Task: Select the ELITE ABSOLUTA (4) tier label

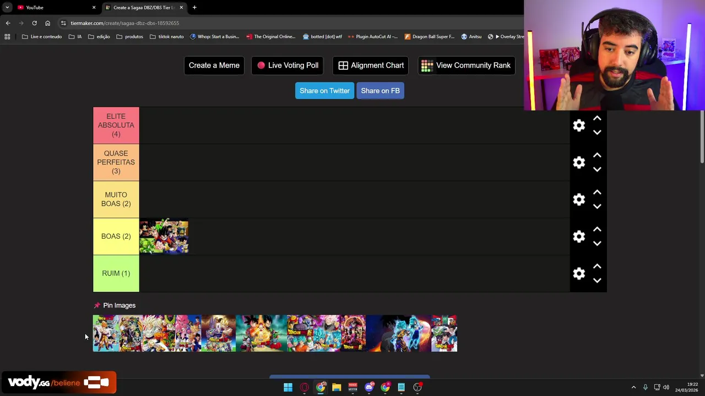Action: tap(116, 125)
